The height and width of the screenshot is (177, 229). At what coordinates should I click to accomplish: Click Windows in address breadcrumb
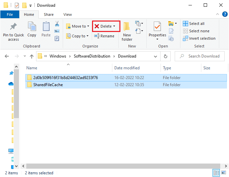(58, 56)
